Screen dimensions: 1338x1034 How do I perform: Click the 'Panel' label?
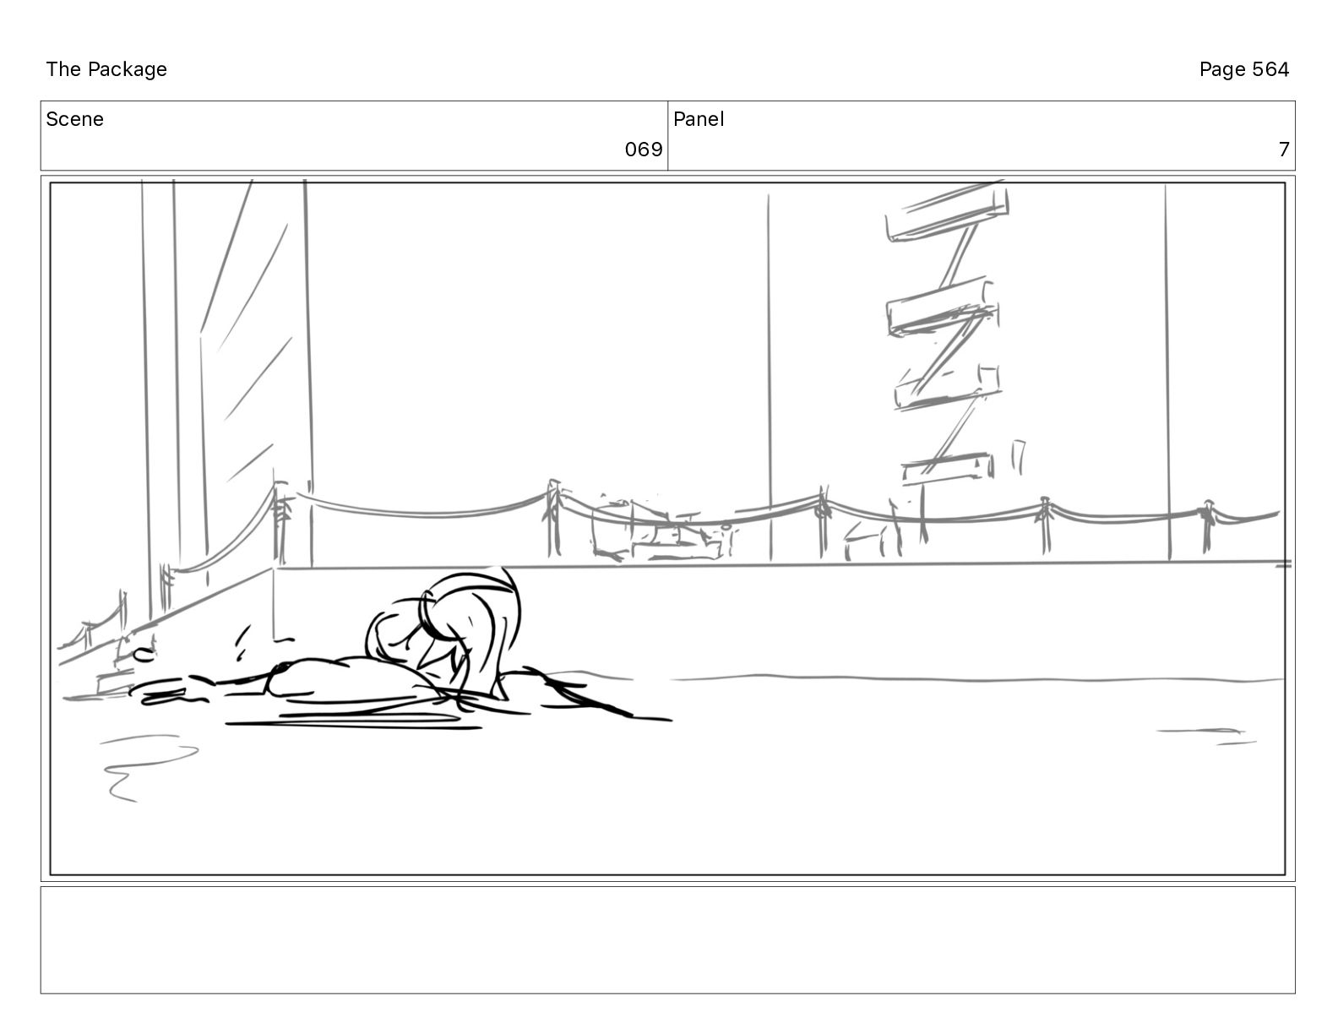click(699, 119)
